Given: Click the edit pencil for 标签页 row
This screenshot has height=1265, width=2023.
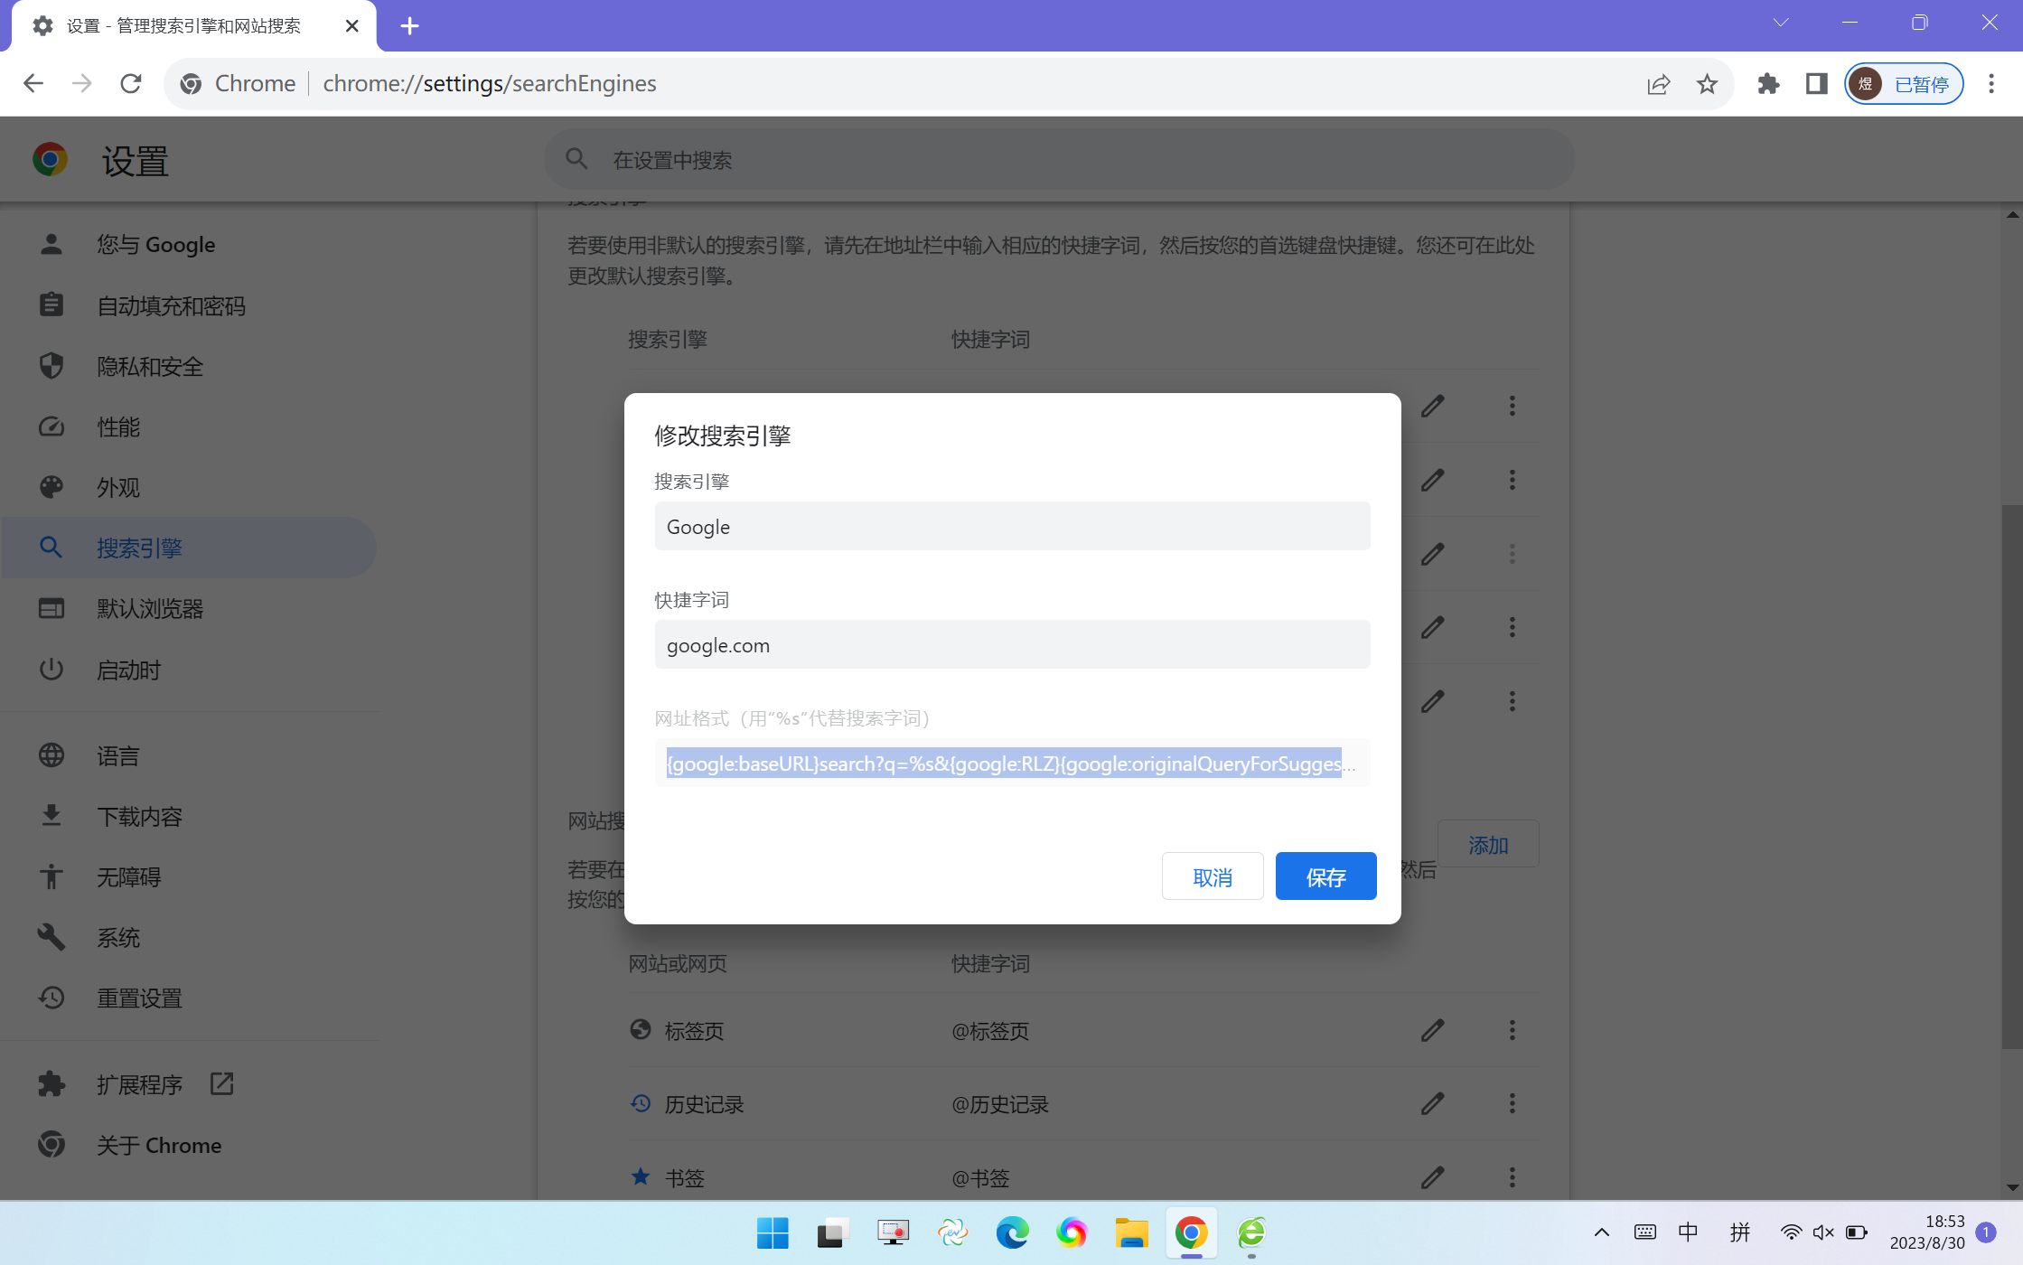Looking at the screenshot, I should 1432,1030.
